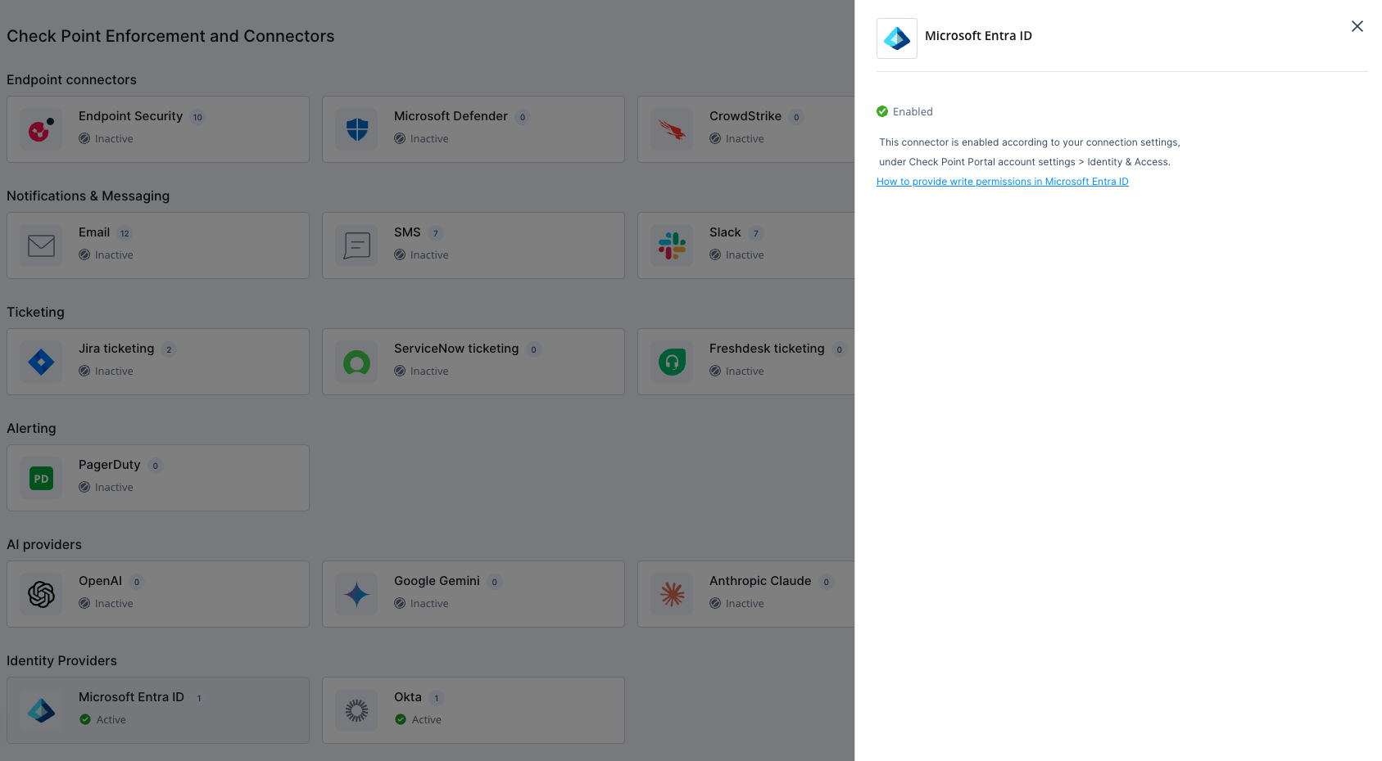Click the Check Point Enforcement and Connectors title
This screenshot has height=761, width=1382.
click(170, 36)
